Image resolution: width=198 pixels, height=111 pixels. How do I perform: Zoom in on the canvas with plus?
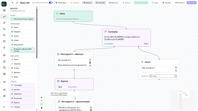coord(42,98)
